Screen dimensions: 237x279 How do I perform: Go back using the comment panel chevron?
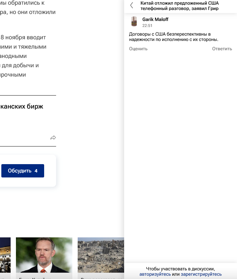pyautogui.click(x=132, y=5)
